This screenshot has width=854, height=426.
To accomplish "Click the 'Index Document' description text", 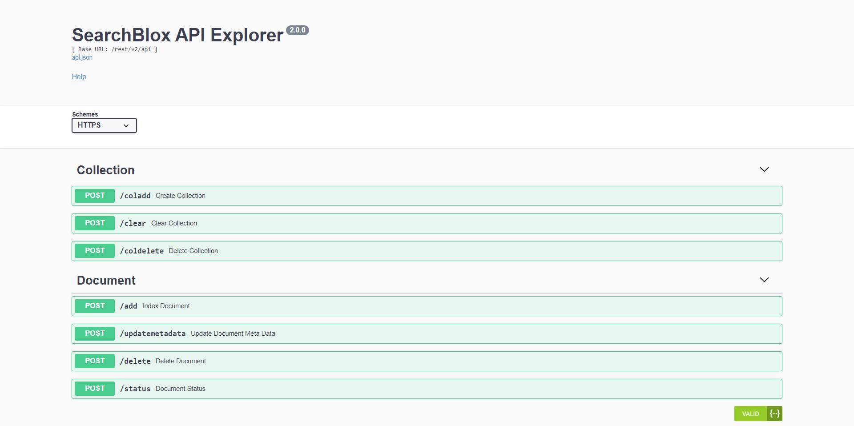I will [166, 306].
